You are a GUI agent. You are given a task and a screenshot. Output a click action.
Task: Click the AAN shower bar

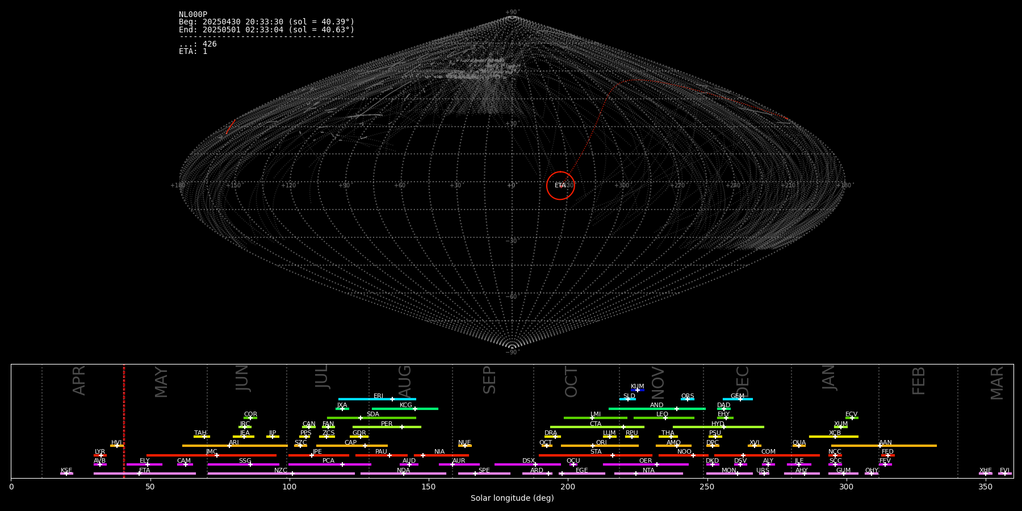(x=884, y=446)
